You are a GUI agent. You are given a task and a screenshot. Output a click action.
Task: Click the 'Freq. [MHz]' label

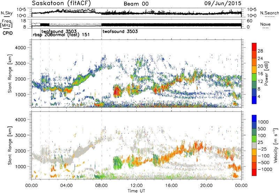[6, 23]
